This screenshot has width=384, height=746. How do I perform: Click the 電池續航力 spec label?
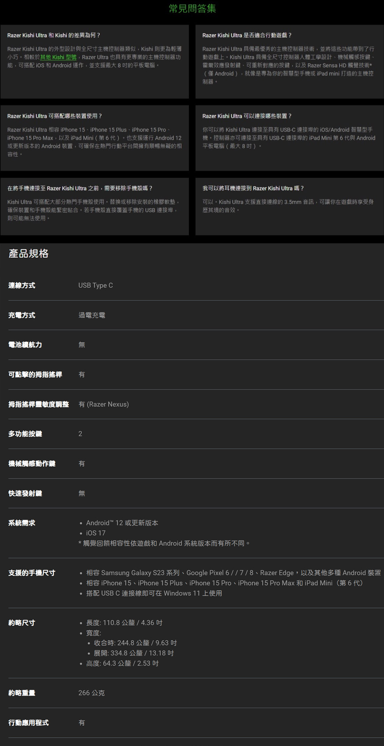coord(25,345)
